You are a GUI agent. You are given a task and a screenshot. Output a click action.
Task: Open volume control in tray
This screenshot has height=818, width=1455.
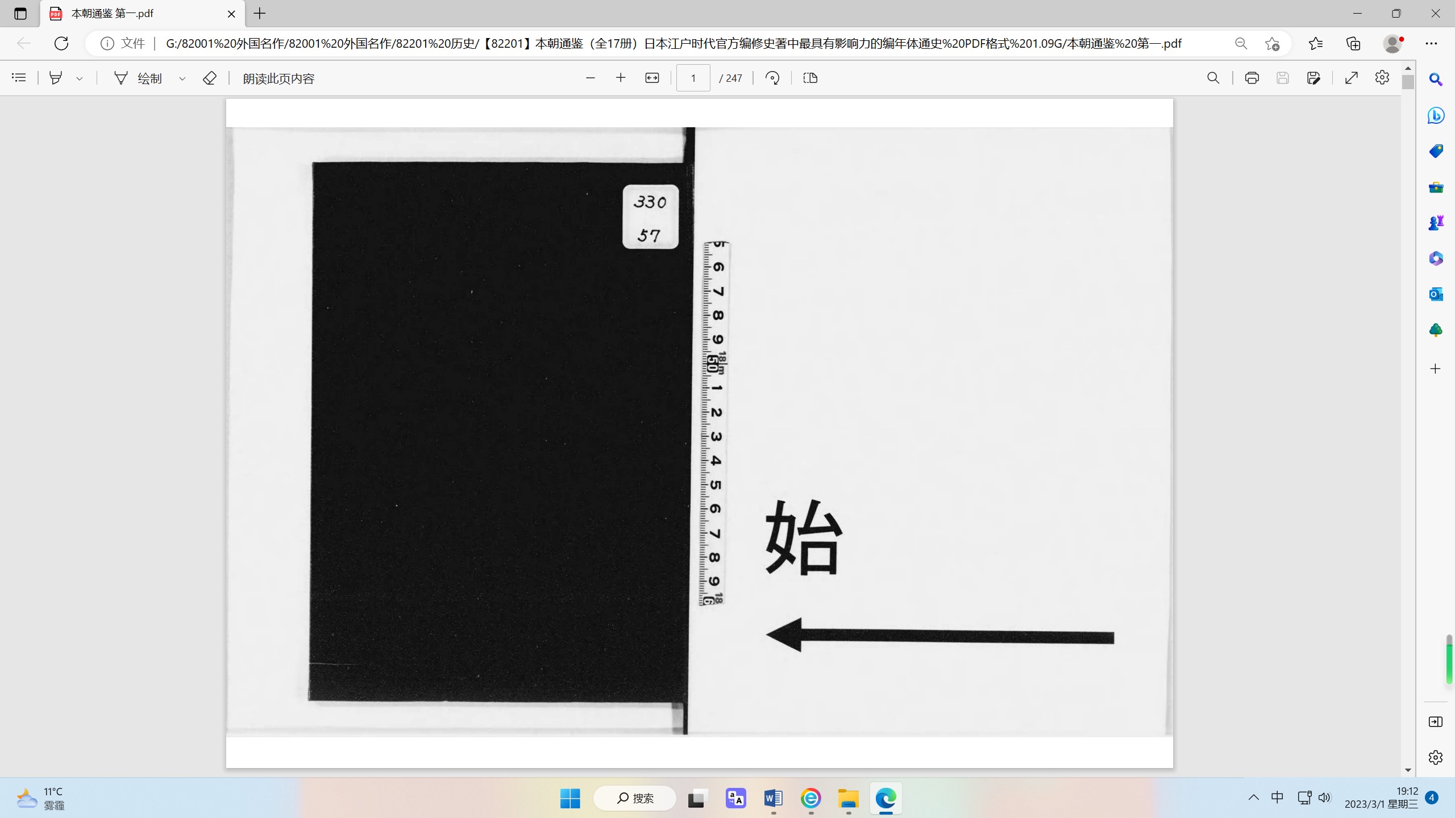(1325, 798)
